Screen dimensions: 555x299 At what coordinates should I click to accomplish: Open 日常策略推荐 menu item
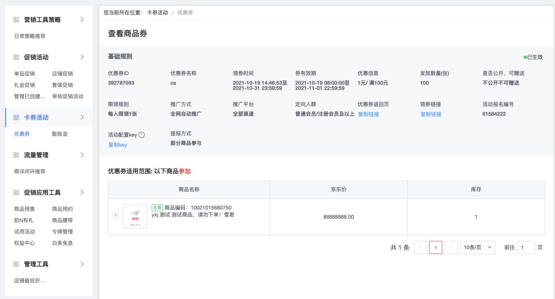click(30, 36)
